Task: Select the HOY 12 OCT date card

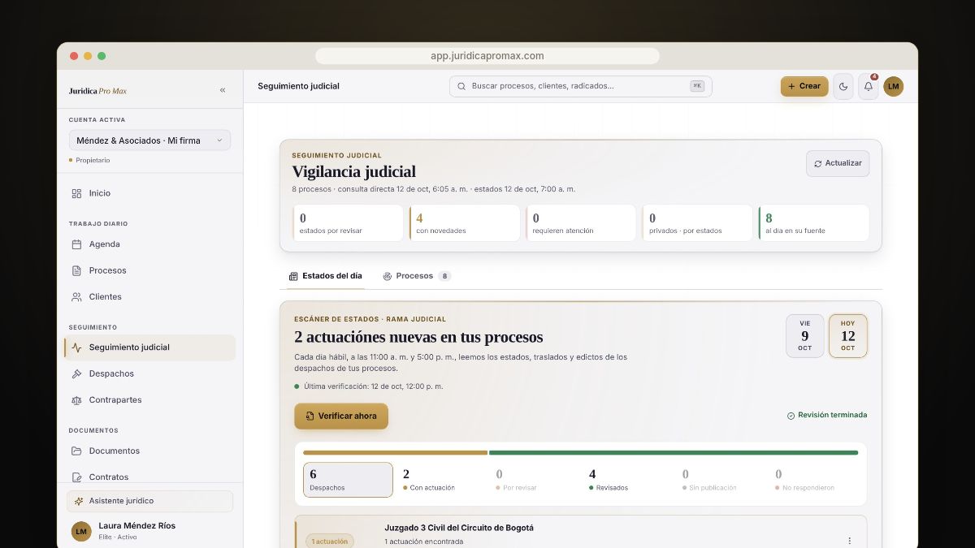Action: [x=847, y=336]
